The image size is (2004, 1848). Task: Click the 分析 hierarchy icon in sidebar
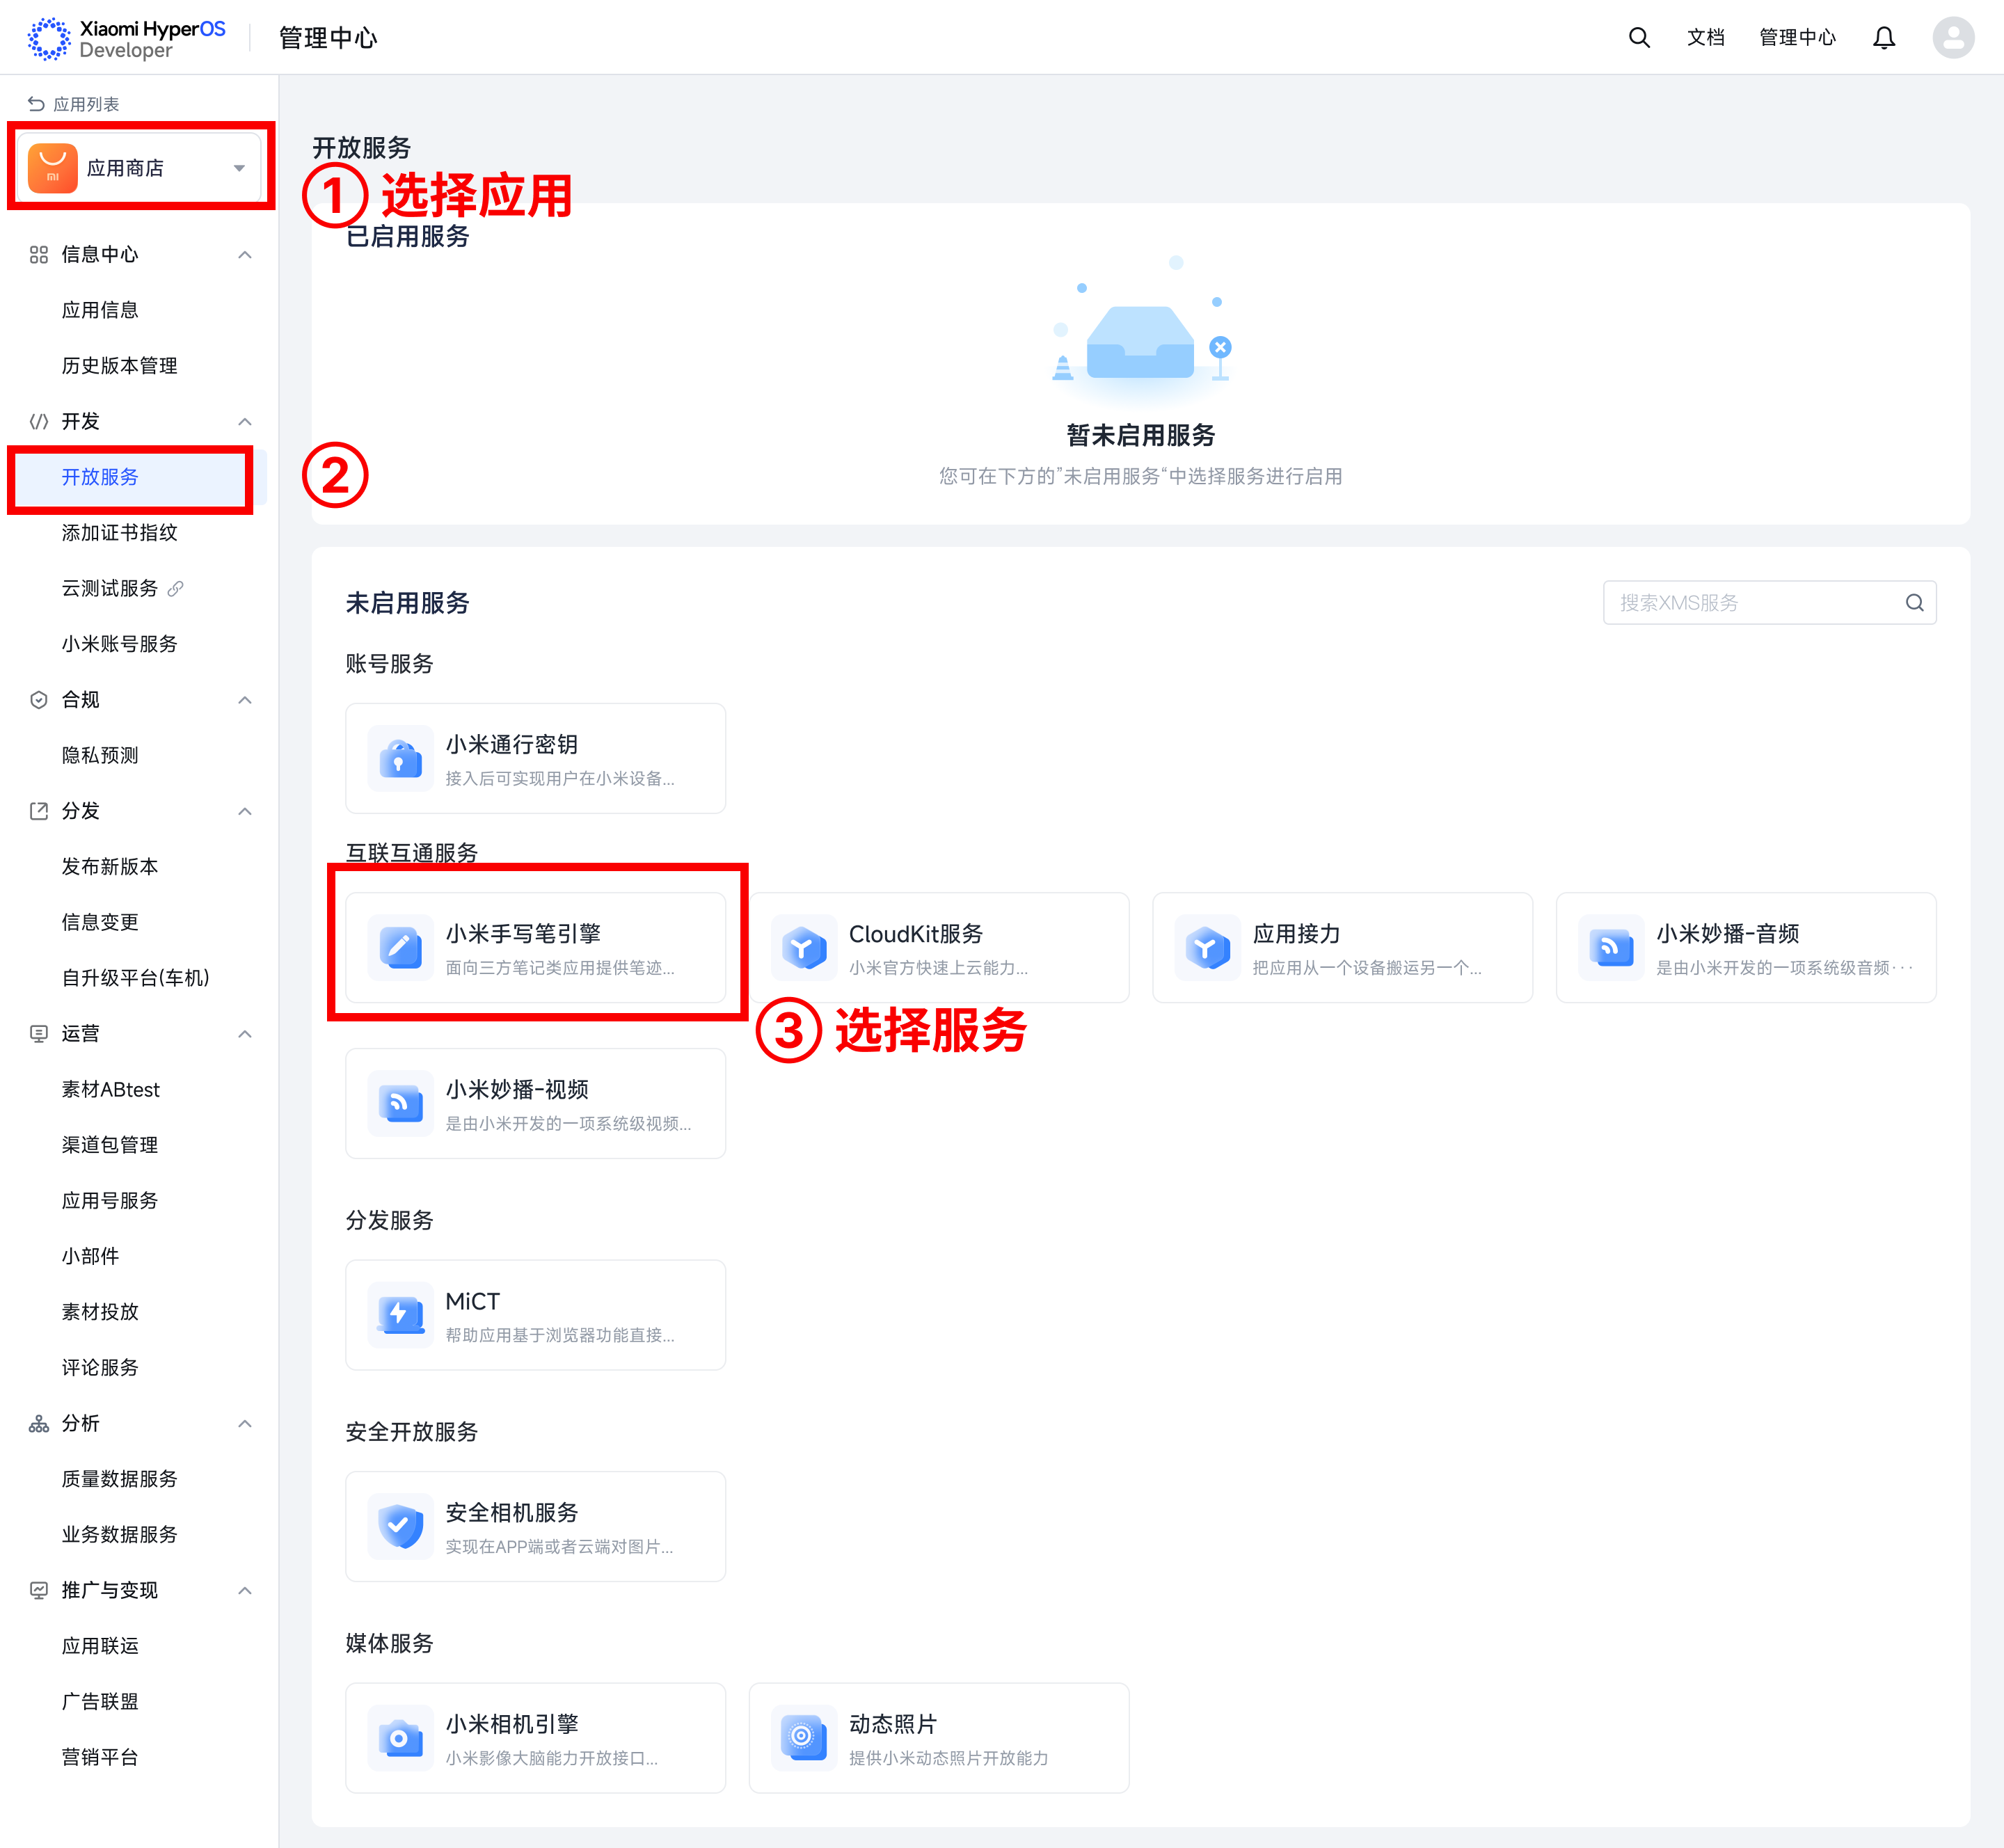click(39, 1423)
